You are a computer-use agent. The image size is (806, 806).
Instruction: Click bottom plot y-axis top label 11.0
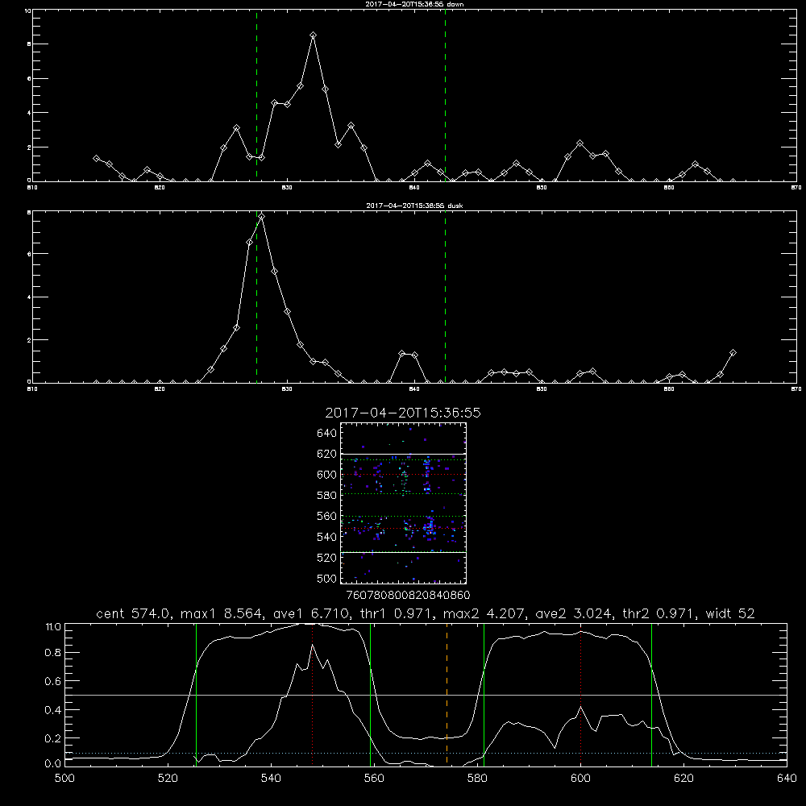pos(53,626)
